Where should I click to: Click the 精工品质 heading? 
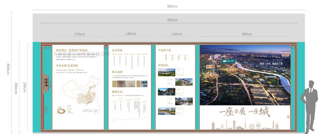click(117, 72)
